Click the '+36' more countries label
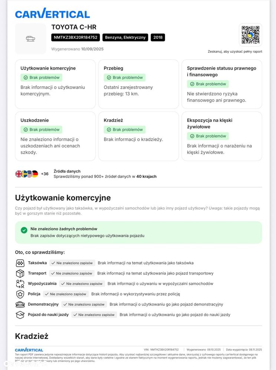Screen dimensions: 276x370 pyautogui.click(x=45, y=174)
